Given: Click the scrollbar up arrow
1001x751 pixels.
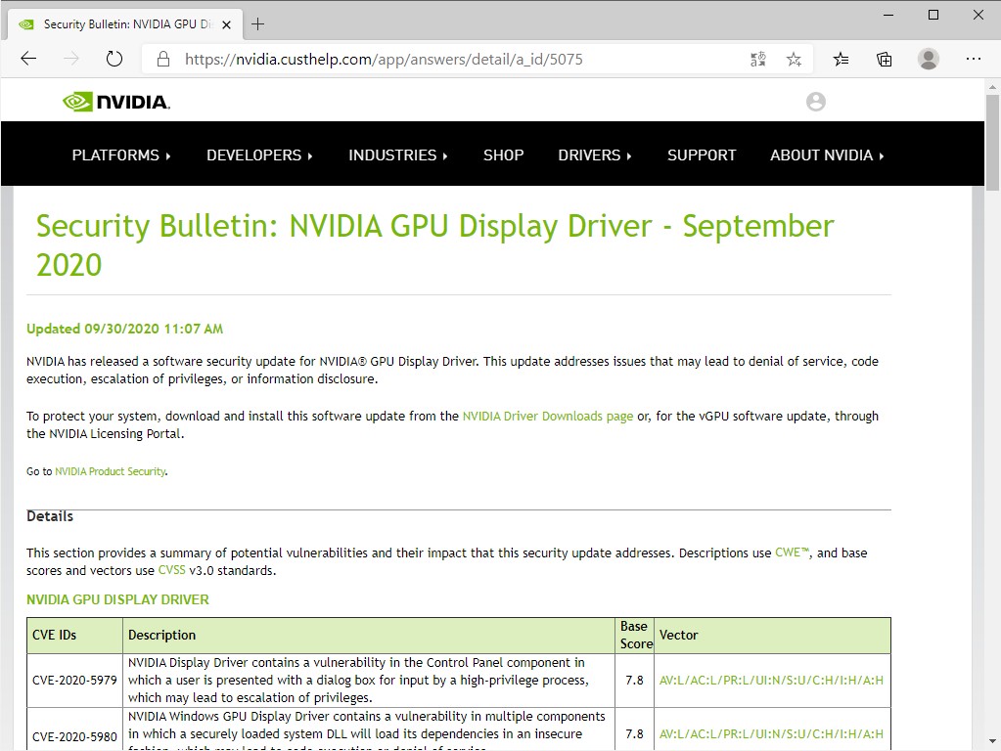Looking at the screenshot, I should tap(992, 86).
